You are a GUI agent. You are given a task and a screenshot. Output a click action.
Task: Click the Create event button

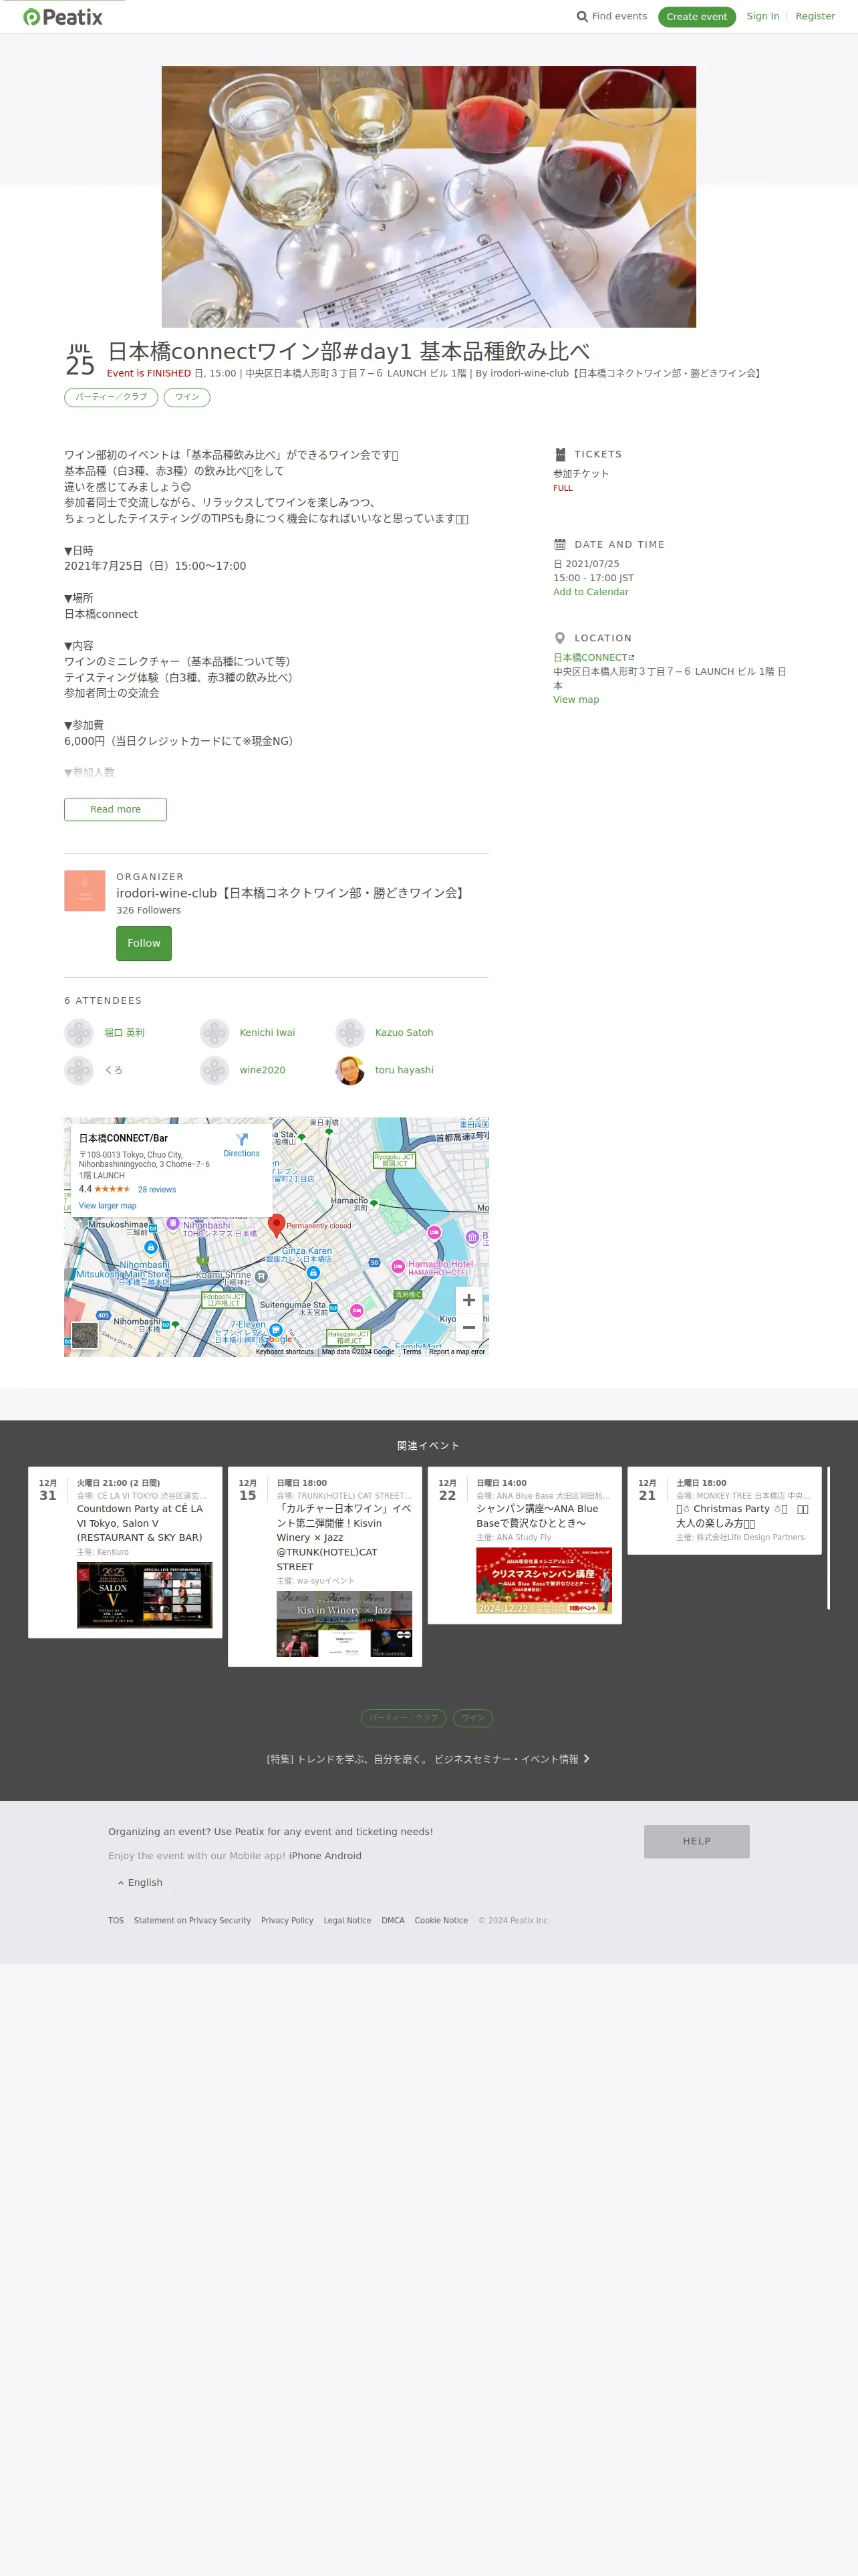click(x=696, y=17)
